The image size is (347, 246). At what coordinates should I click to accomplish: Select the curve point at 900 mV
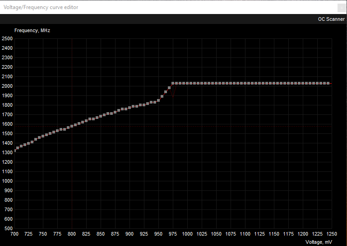(130, 108)
